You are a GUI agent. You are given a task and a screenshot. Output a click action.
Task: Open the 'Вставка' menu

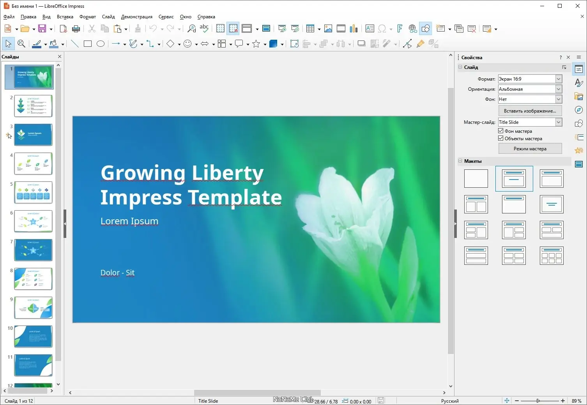pyautogui.click(x=65, y=17)
